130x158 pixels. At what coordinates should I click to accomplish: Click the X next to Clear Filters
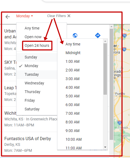(x=69, y=16)
